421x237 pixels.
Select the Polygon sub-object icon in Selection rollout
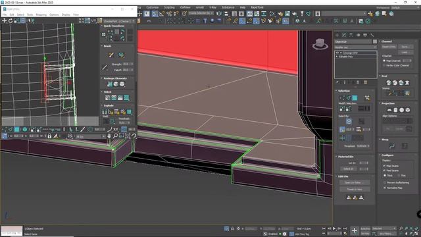[355, 98]
